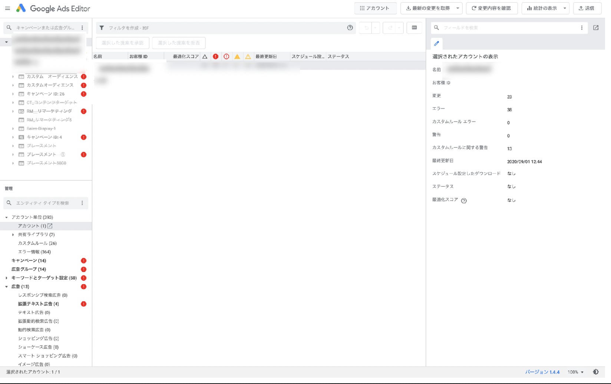Click help icon next to 最適化スコア label

[x=463, y=201]
